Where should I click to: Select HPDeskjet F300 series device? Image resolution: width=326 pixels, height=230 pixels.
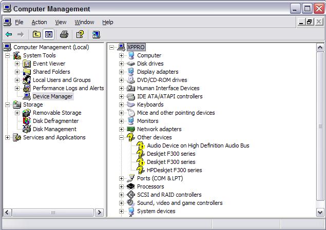[x=174, y=170]
